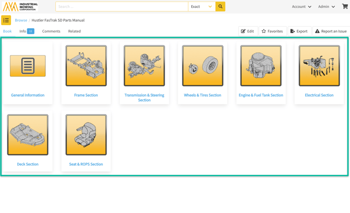This screenshot has height=213, width=350.
Task: Add this manual to Favorites
Action: pyautogui.click(x=272, y=31)
